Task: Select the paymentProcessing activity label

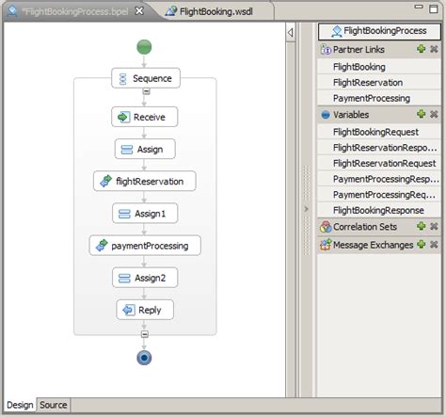Action: [150, 246]
